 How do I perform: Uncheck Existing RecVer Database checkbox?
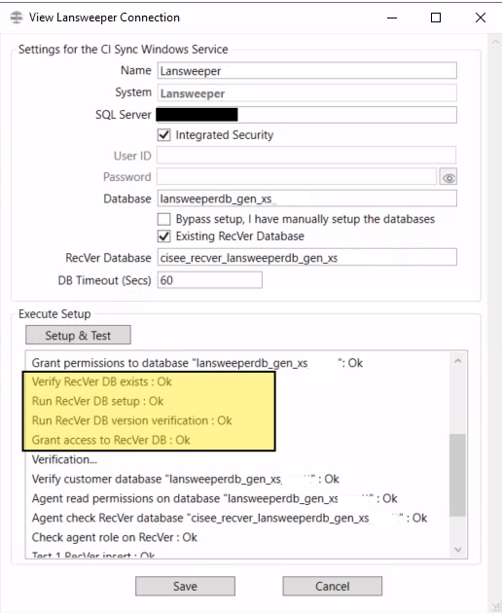point(164,236)
